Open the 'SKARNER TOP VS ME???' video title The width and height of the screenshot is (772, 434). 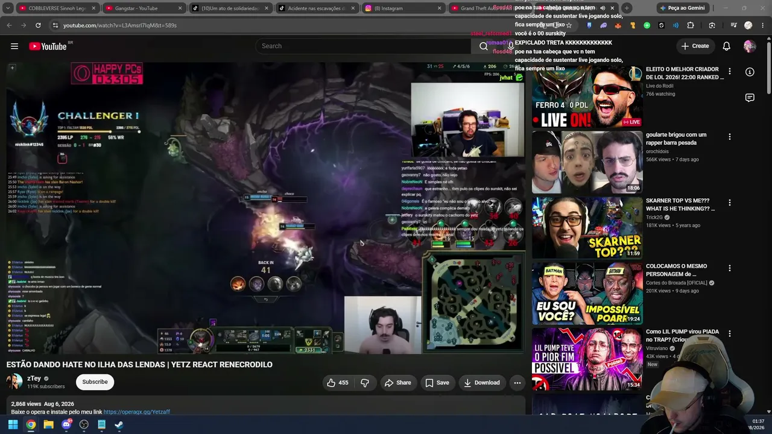680,204
